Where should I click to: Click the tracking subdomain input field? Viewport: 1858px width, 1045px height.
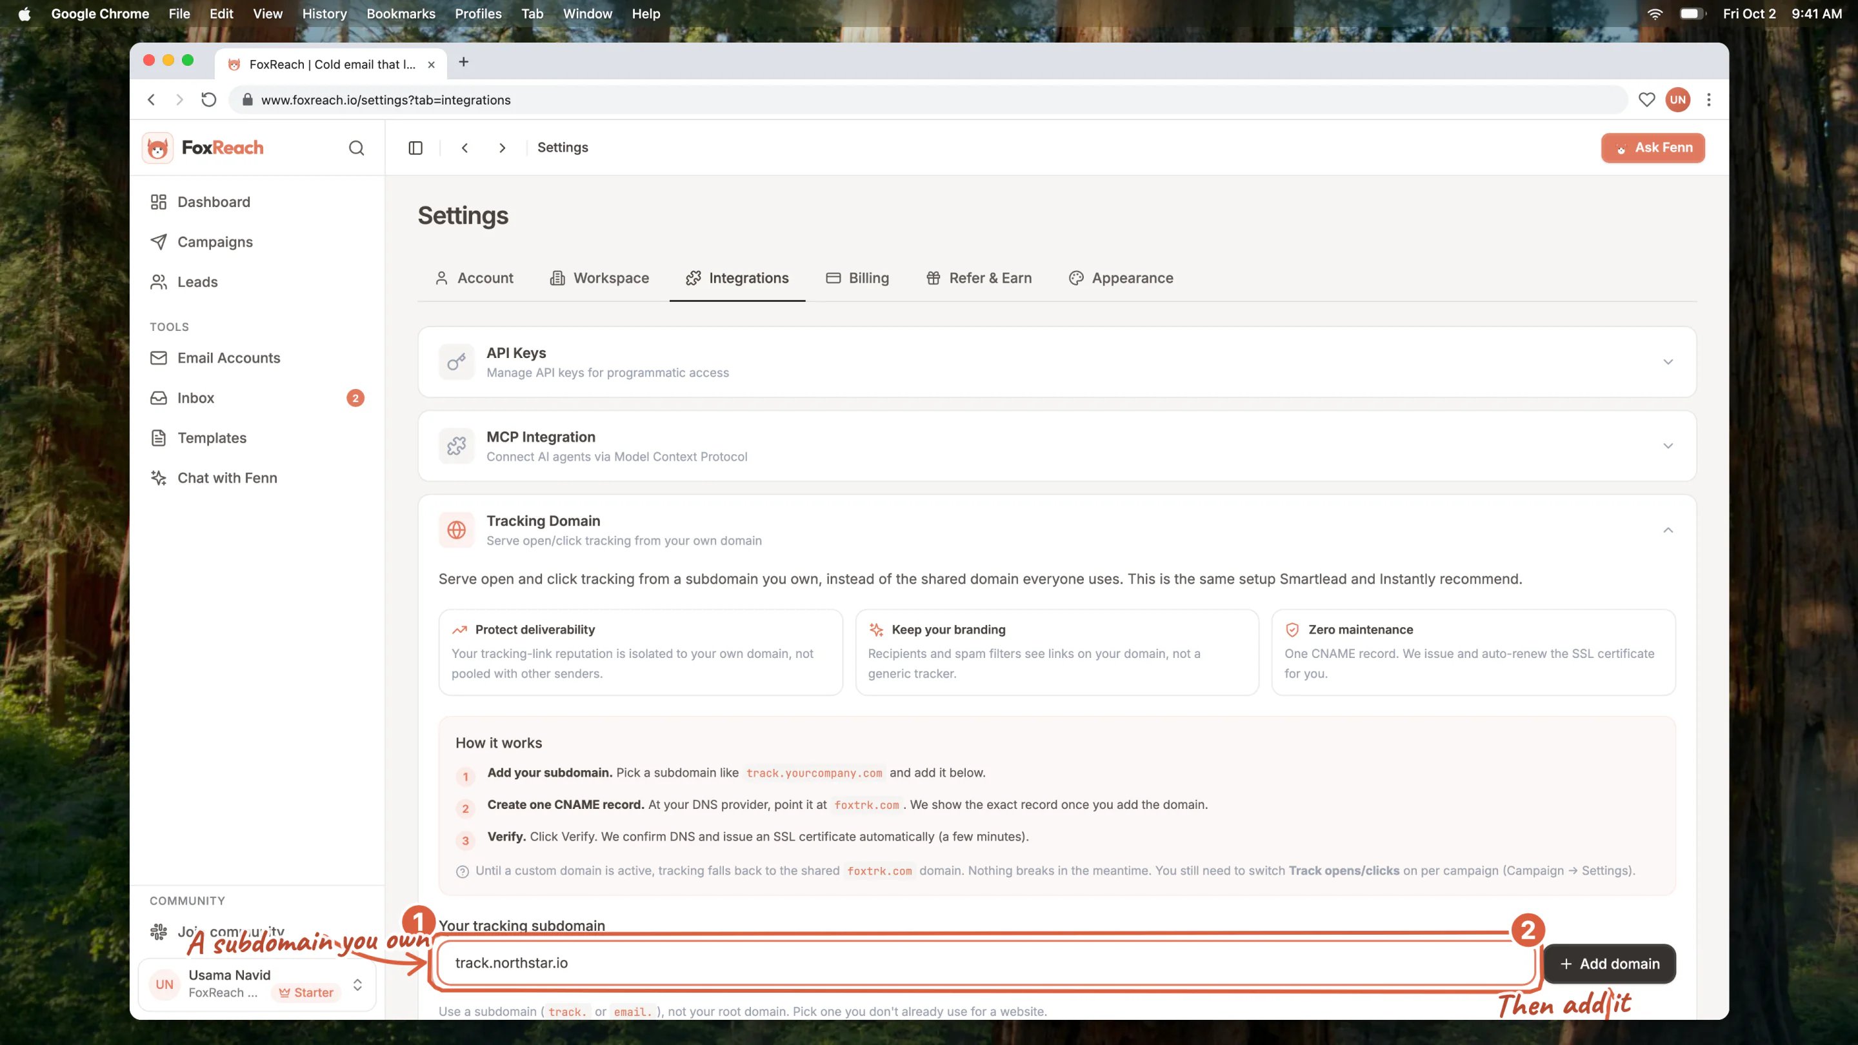(986, 964)
